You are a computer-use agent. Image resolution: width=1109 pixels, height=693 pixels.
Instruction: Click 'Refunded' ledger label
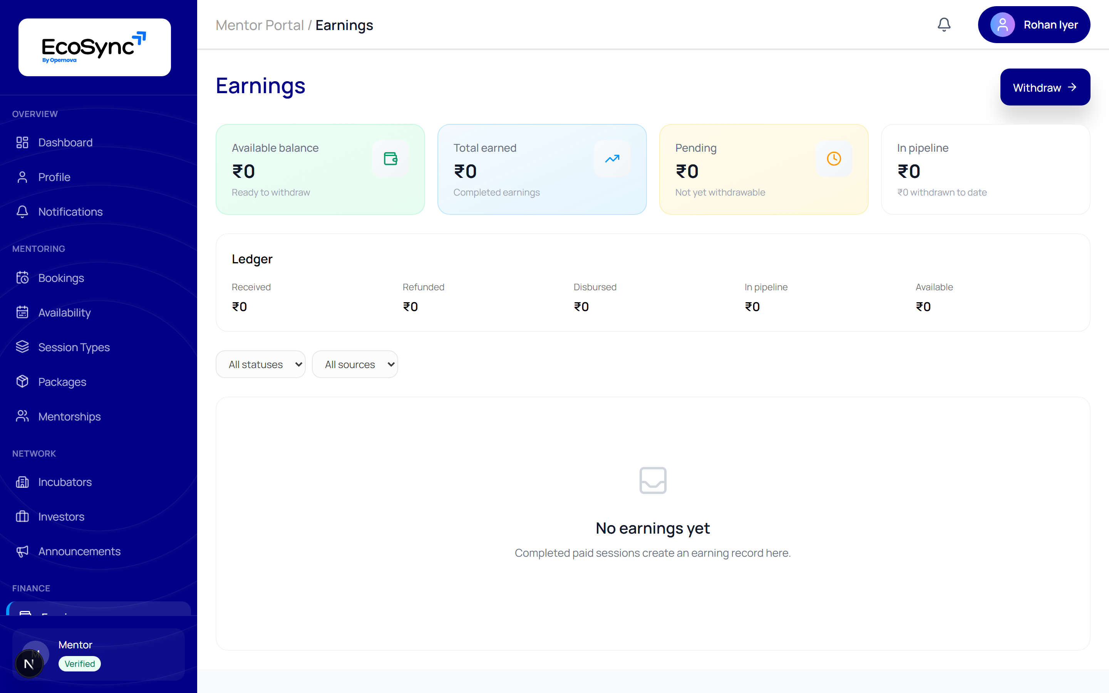point(424,287)
